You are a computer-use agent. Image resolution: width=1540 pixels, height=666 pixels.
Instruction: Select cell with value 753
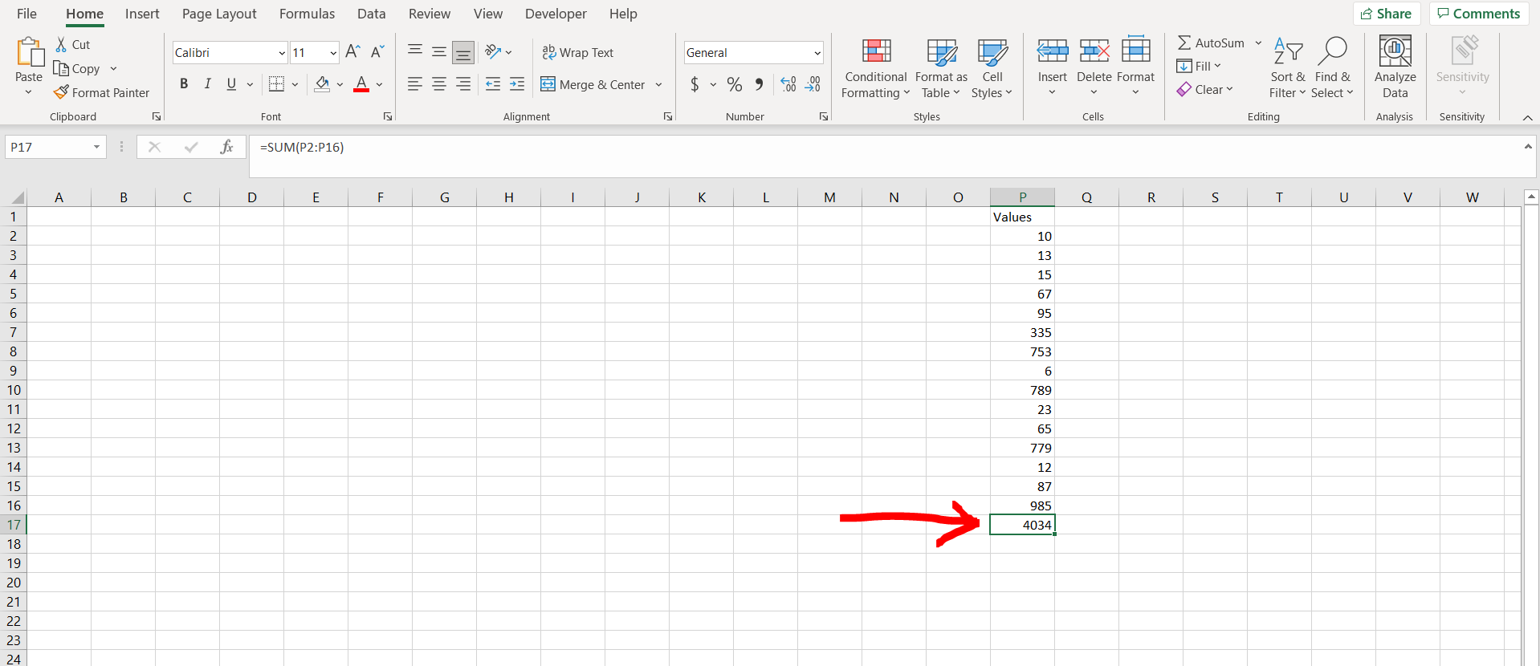pyautogui.click(x=1022, y=351)
